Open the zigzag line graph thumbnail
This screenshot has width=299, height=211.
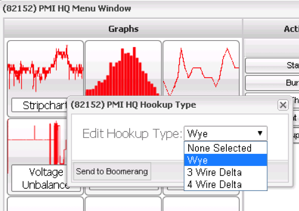point(201,68)
